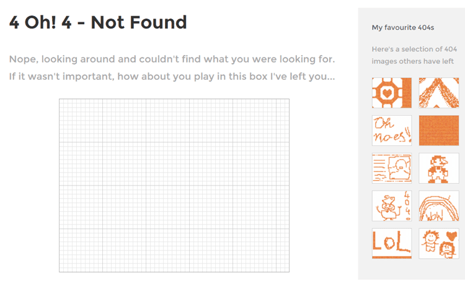Click the bottom-left cell of drawing grid
This screenshot has height=287, width=465.
(61, 270)
